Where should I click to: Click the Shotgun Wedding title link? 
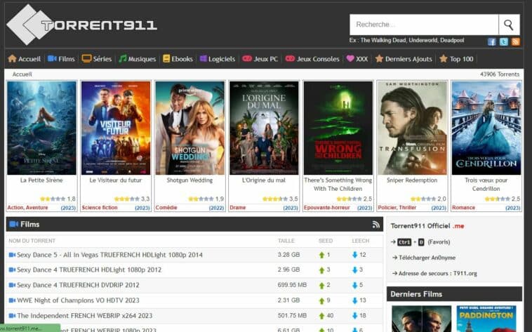tap(189, 180)
